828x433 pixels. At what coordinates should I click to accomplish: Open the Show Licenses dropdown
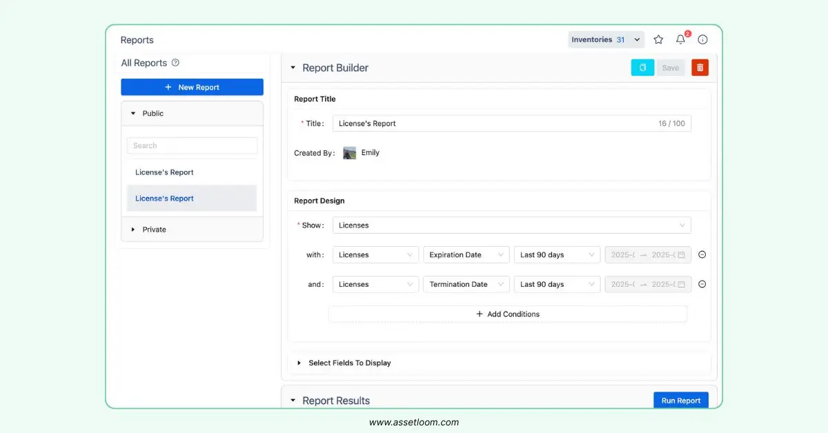pyautogui.click(x=511, y=225)
